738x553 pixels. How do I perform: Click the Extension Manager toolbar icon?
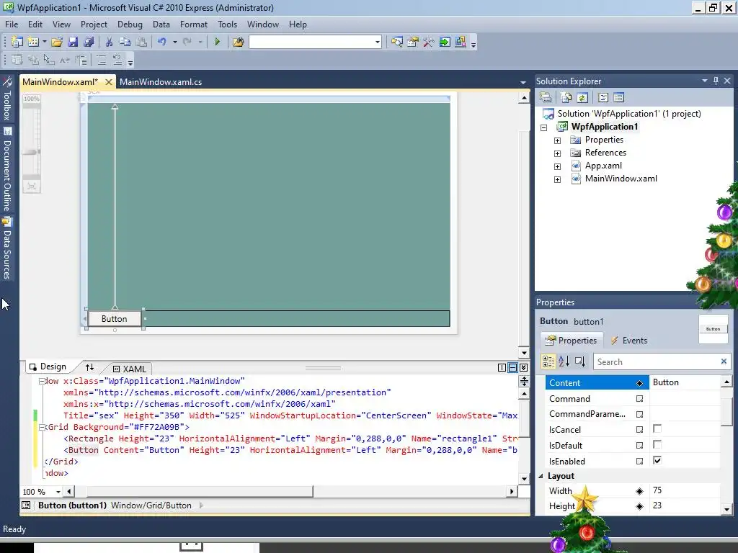[461, 42]
